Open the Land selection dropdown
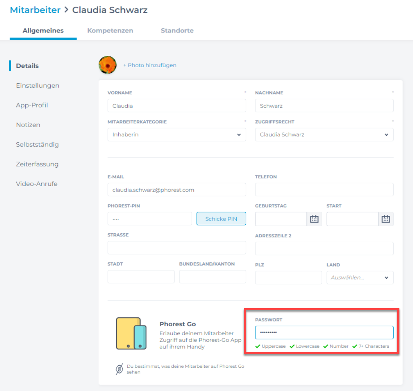This screenshot has width=413, height=391. click(x=360, y=278)
